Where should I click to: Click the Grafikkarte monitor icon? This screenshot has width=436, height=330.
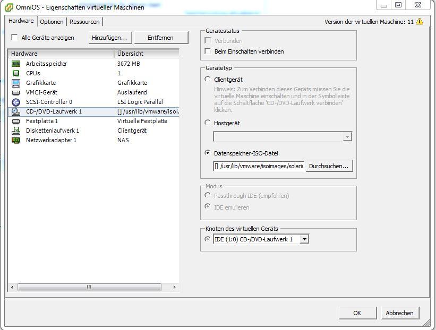(x=16, y=83)
